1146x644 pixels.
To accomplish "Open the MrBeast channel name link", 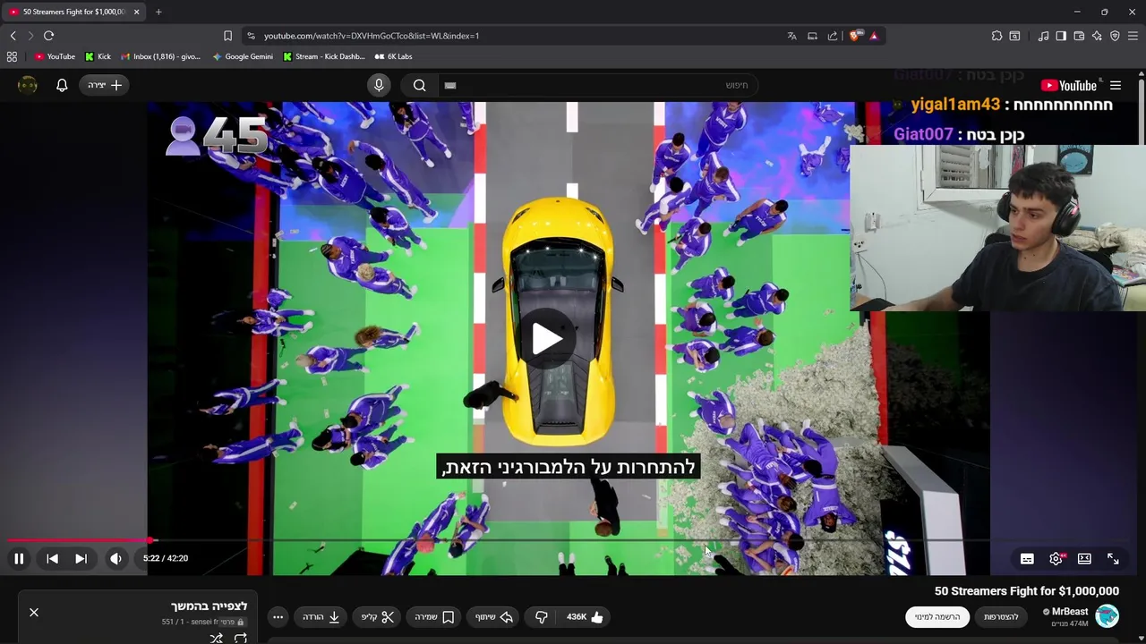I will click(x=1070, y=612).
